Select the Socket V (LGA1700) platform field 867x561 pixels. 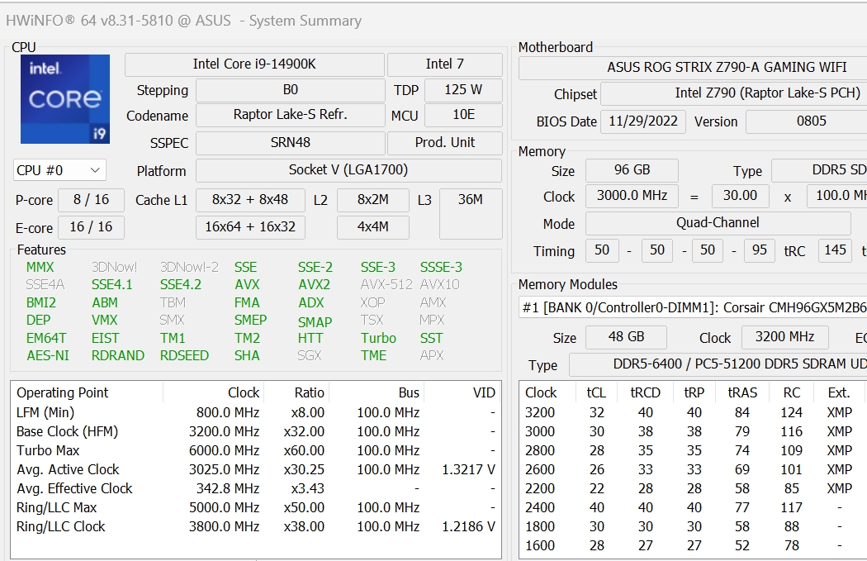point(348,170)
